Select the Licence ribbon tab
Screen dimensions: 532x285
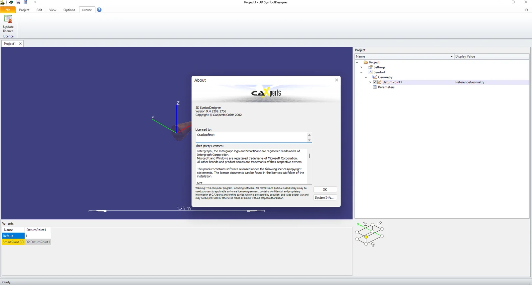click(x=87, y=10)
